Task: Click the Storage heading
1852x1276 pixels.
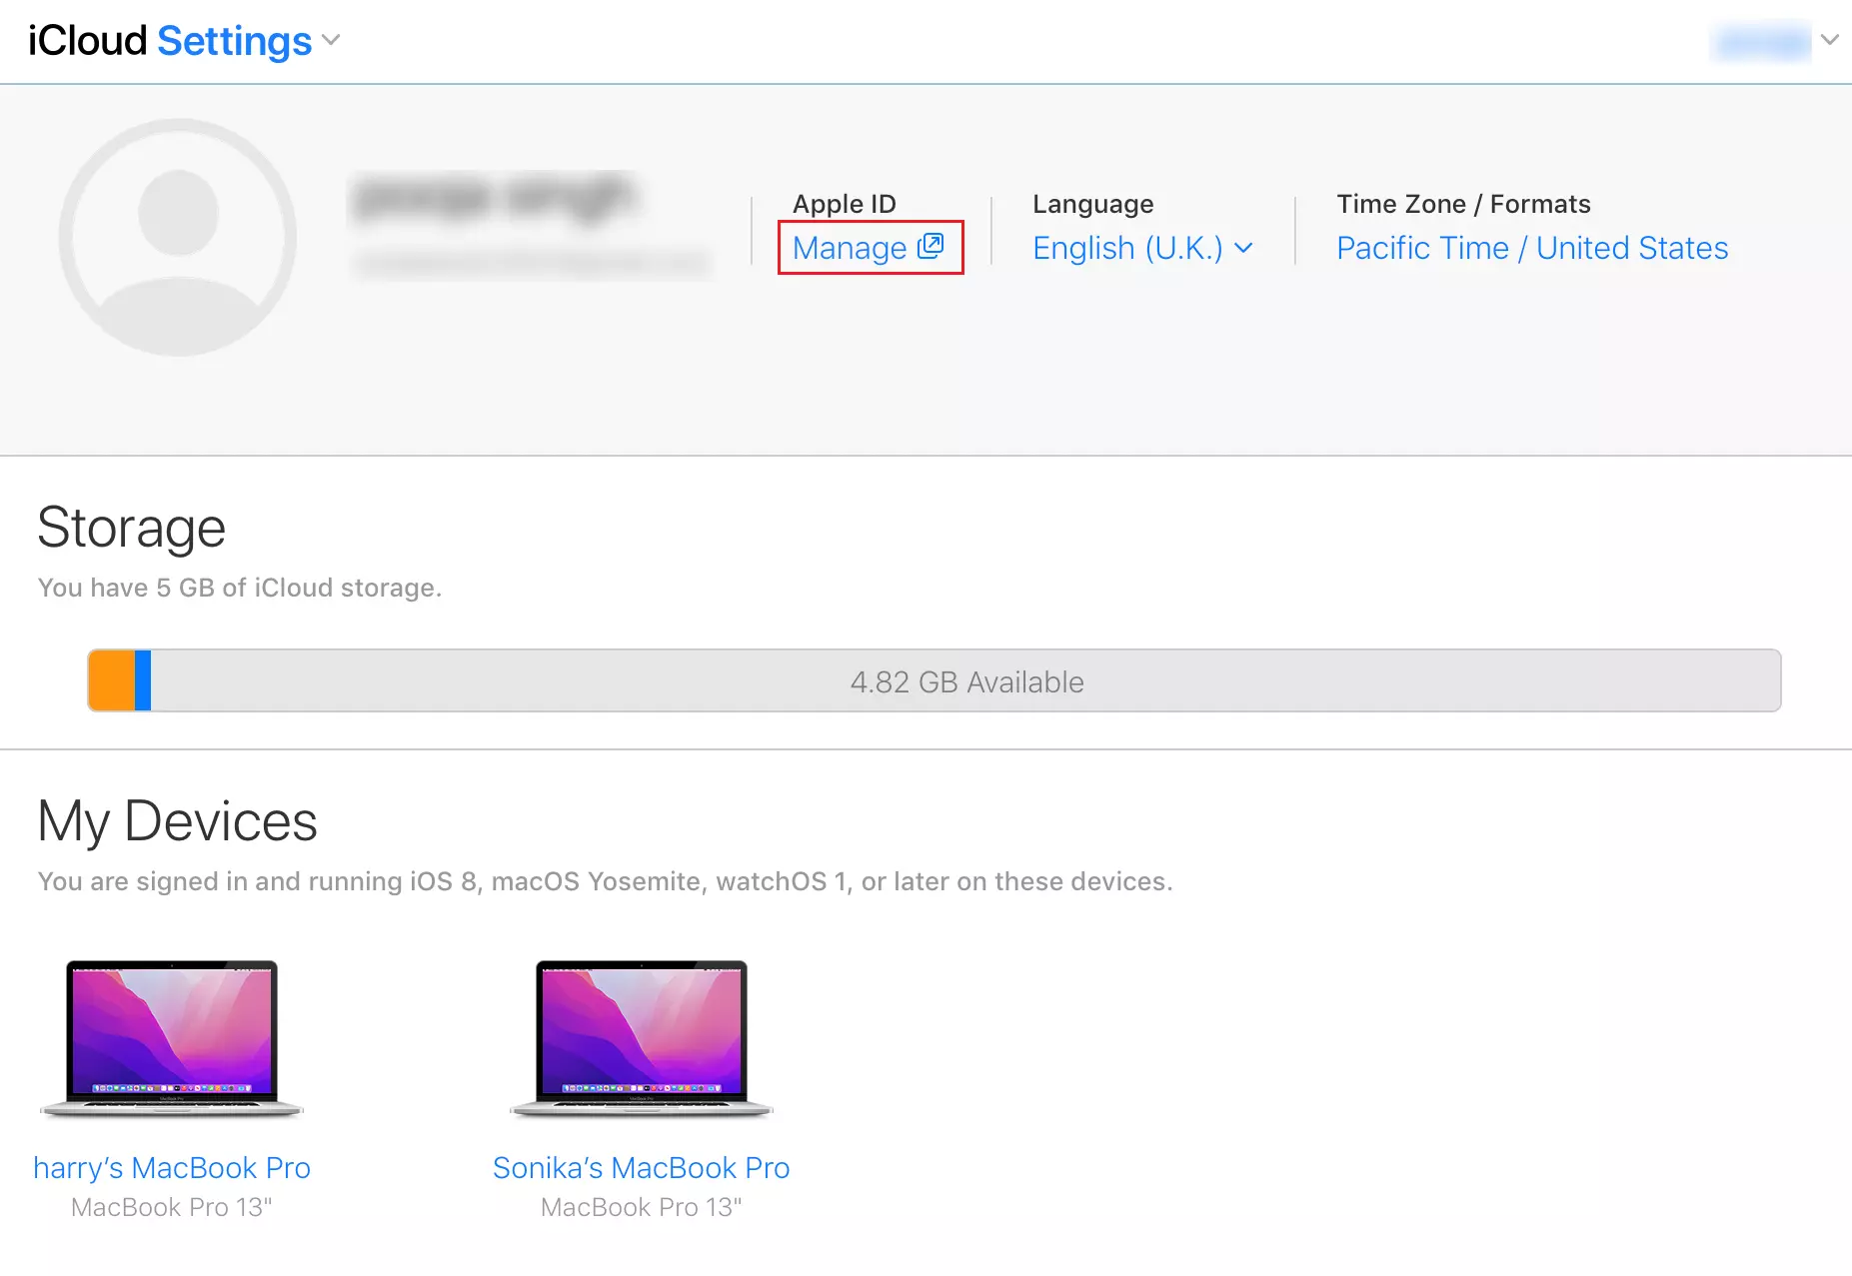Action: (x=132, y=528)
